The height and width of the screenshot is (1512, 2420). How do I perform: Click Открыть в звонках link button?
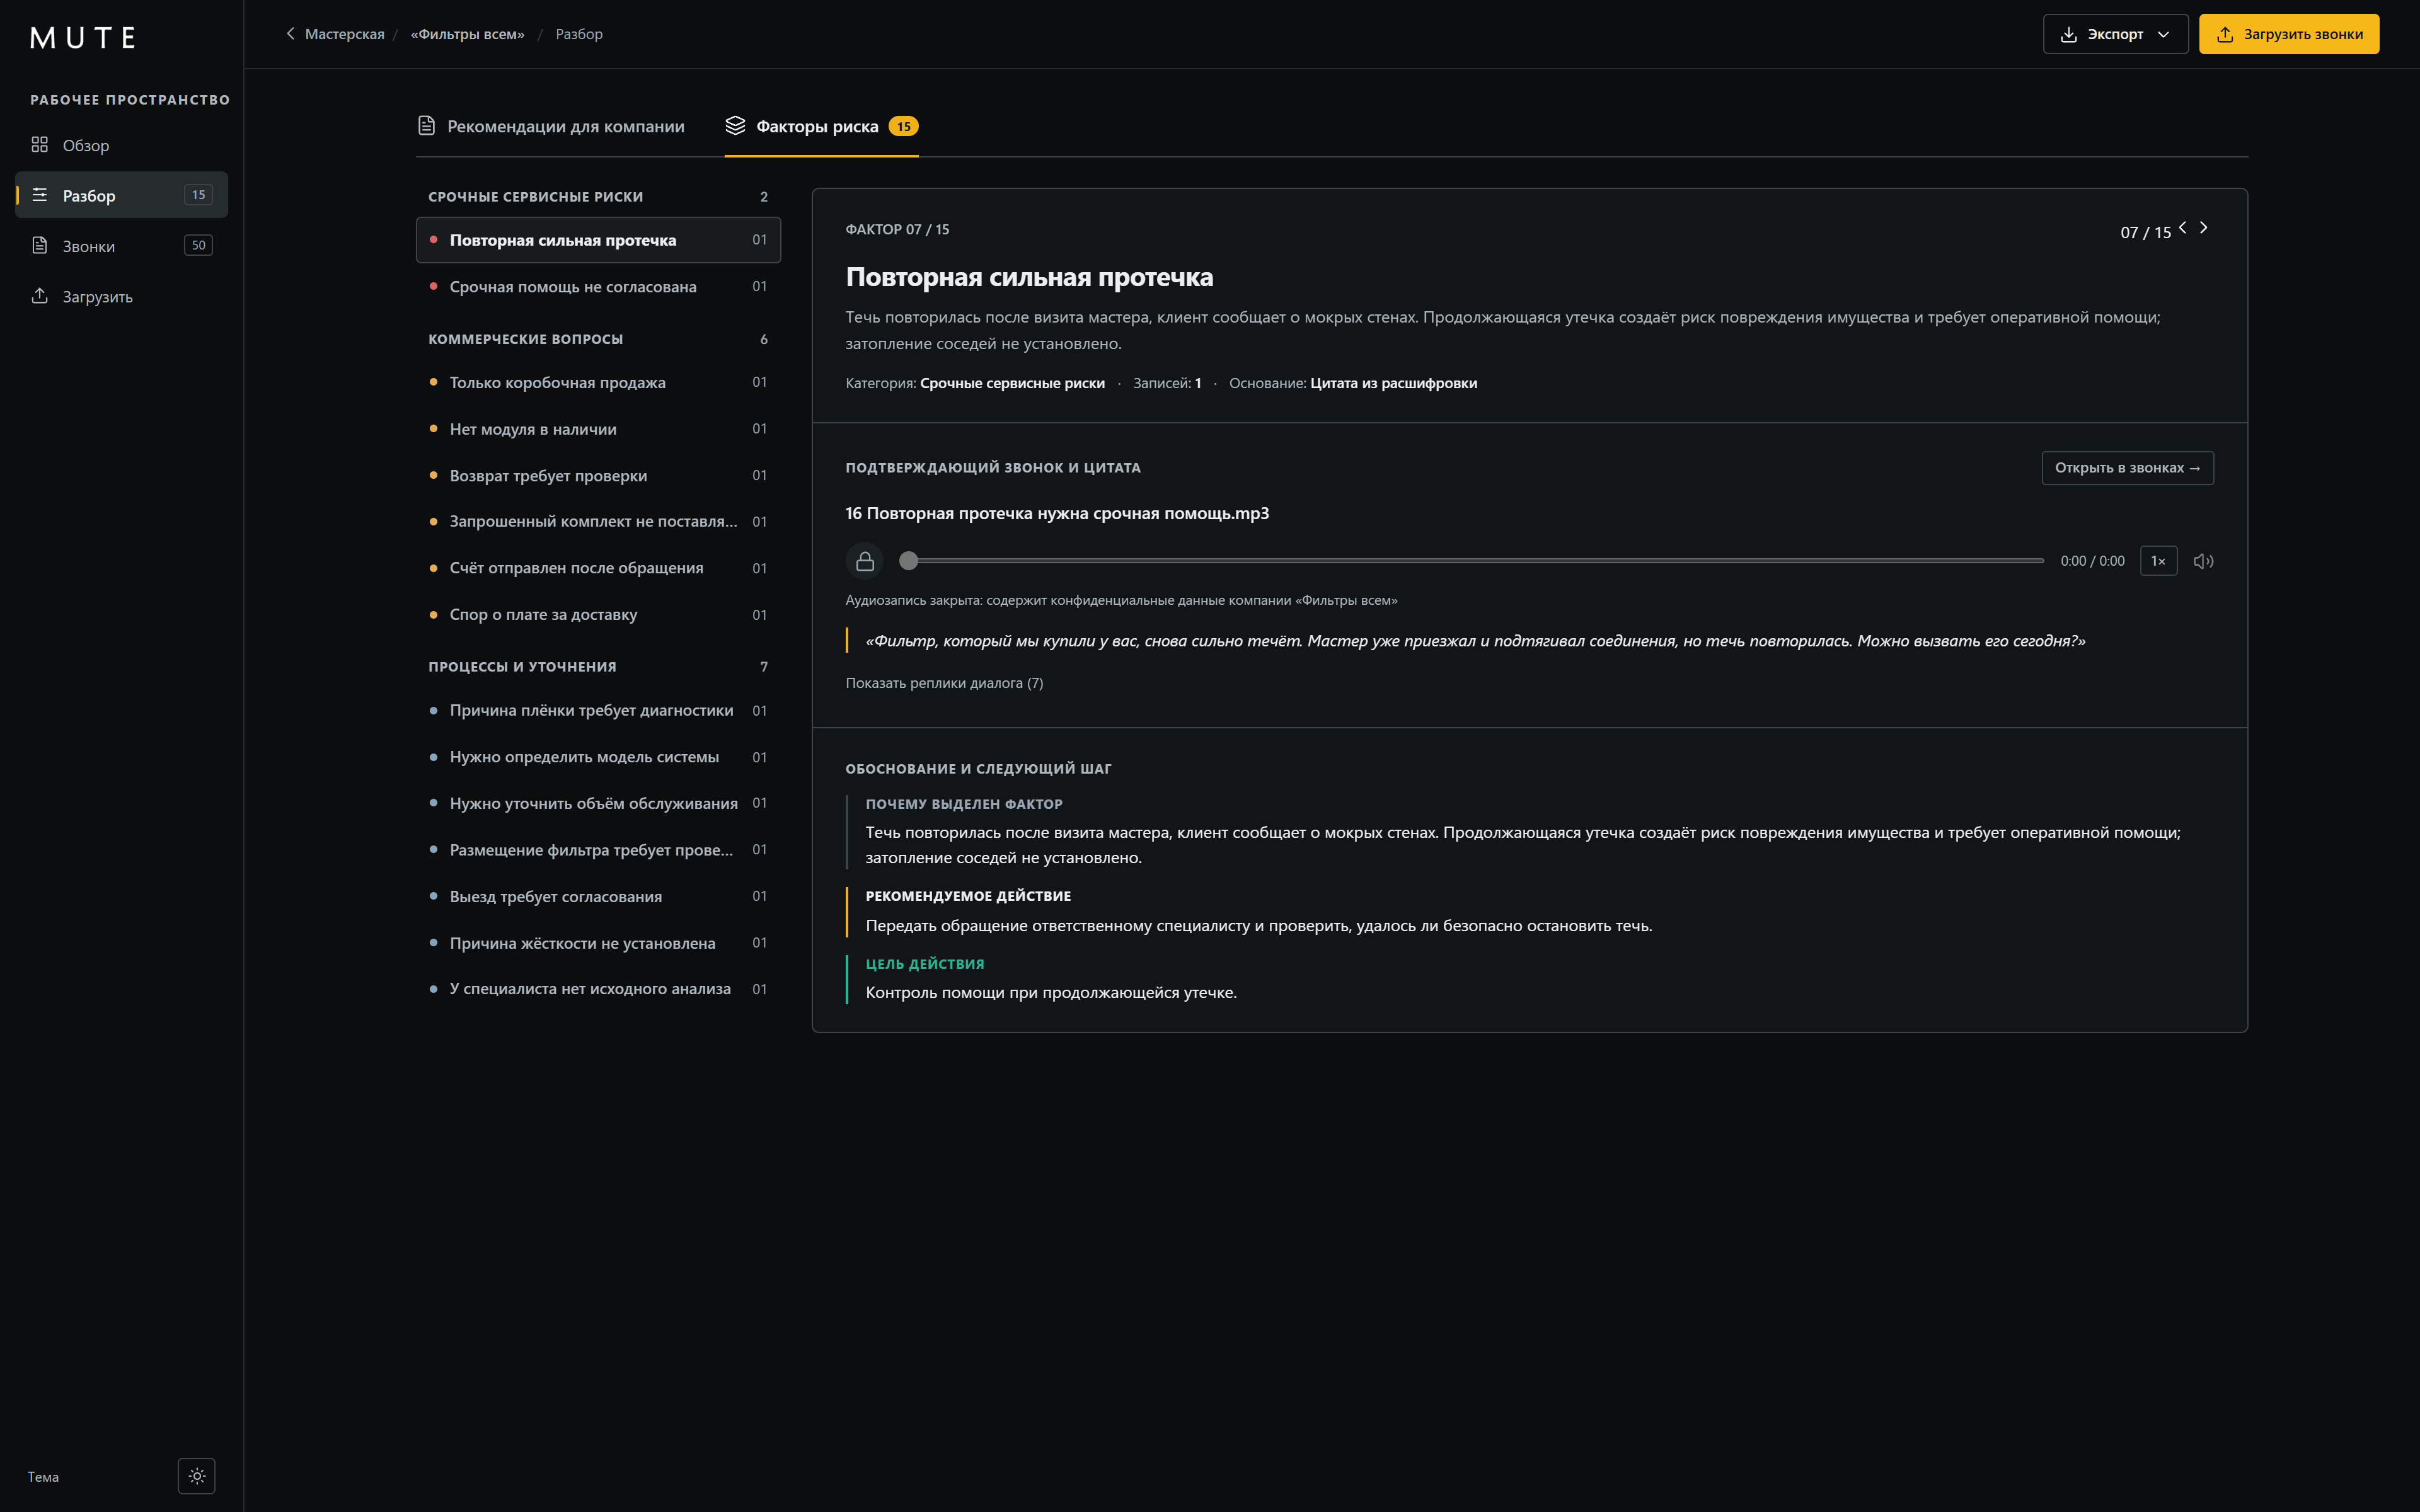(x=2127, y=468)
